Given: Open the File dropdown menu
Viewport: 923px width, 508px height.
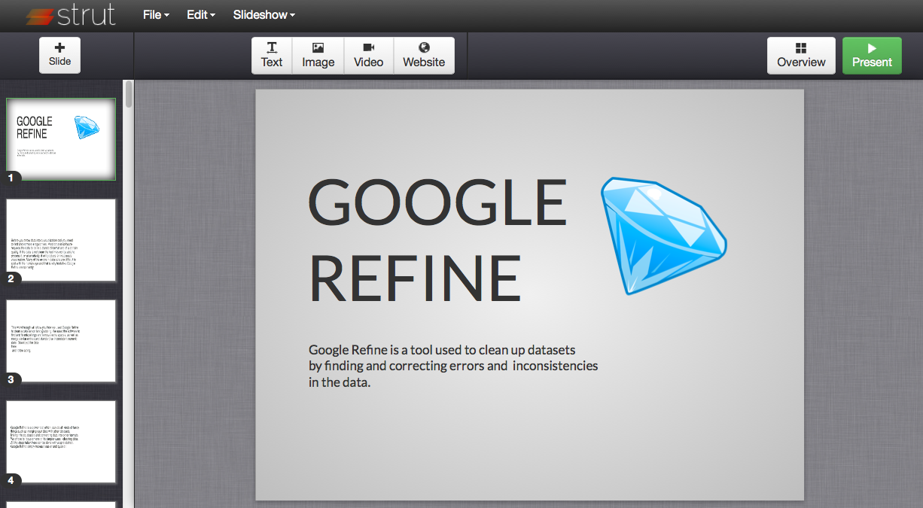Looking at the screenshot, I should click(x=156, y=15).
